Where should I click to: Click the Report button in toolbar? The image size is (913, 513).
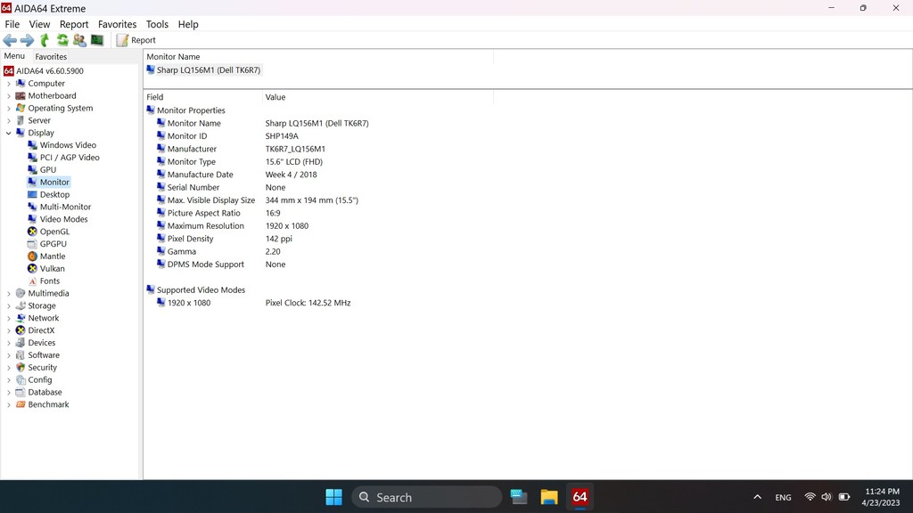pyautogui.click(x=136, y=40)
